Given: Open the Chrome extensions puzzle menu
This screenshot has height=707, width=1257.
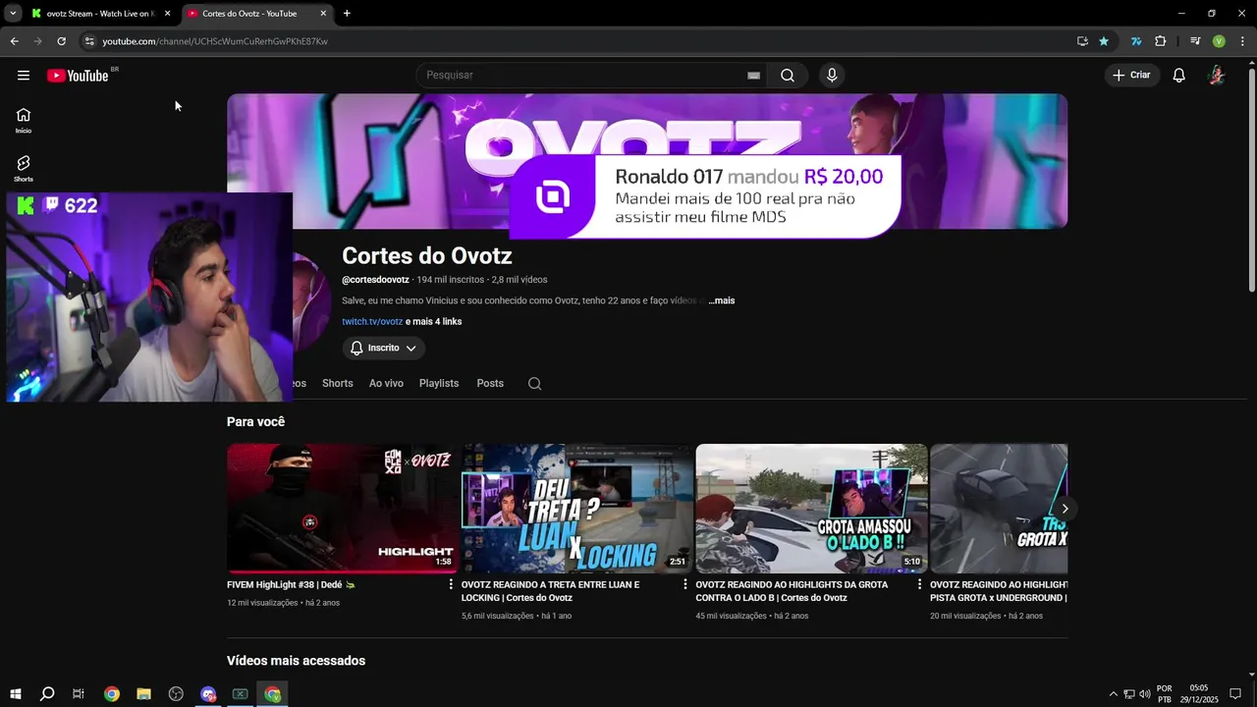Looking at the screenshot, I should tap(1160, 41).
